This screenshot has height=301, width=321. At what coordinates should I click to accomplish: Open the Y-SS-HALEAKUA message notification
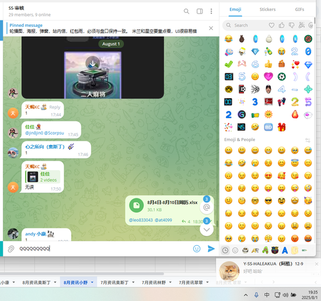268,270
